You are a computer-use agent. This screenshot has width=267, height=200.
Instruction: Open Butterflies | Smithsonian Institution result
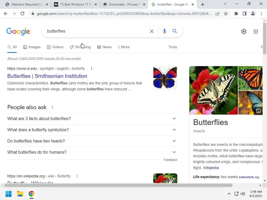click(47, 76)
